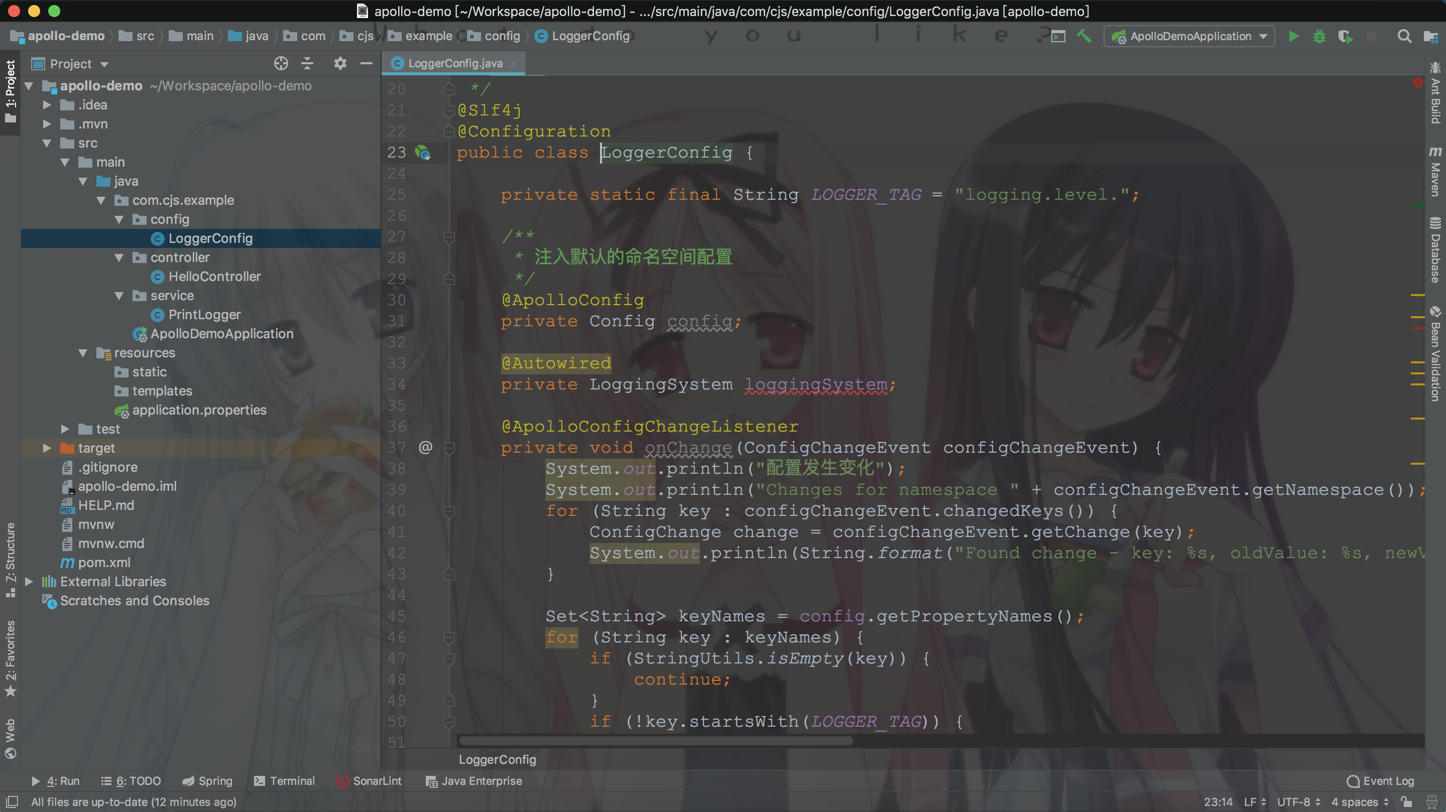Hide the Project panel with minus icon
This screenshot has width=1446, height=812.
click(x=367, y=63)
